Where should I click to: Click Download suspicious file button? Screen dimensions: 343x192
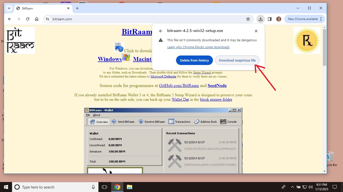(x=237, y=60)
